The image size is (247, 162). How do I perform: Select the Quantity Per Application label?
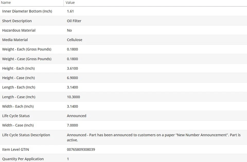23,159
